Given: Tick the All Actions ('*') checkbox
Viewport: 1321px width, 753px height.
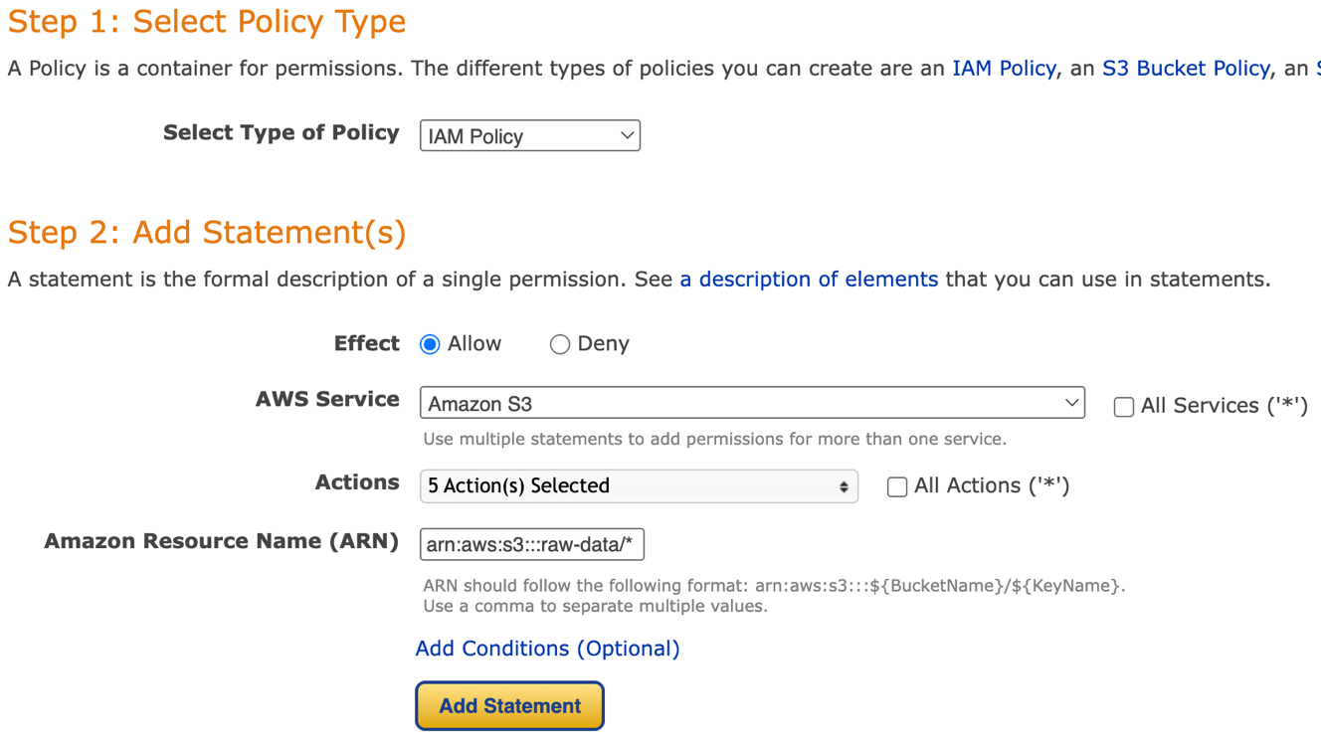Looking at the screenshot, I should tap(897, 486).
